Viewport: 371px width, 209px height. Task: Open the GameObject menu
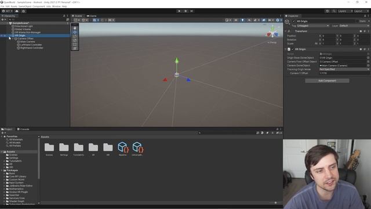[x=25, y=6]
